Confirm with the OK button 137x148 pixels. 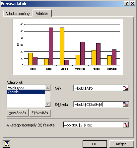(95, 144)
